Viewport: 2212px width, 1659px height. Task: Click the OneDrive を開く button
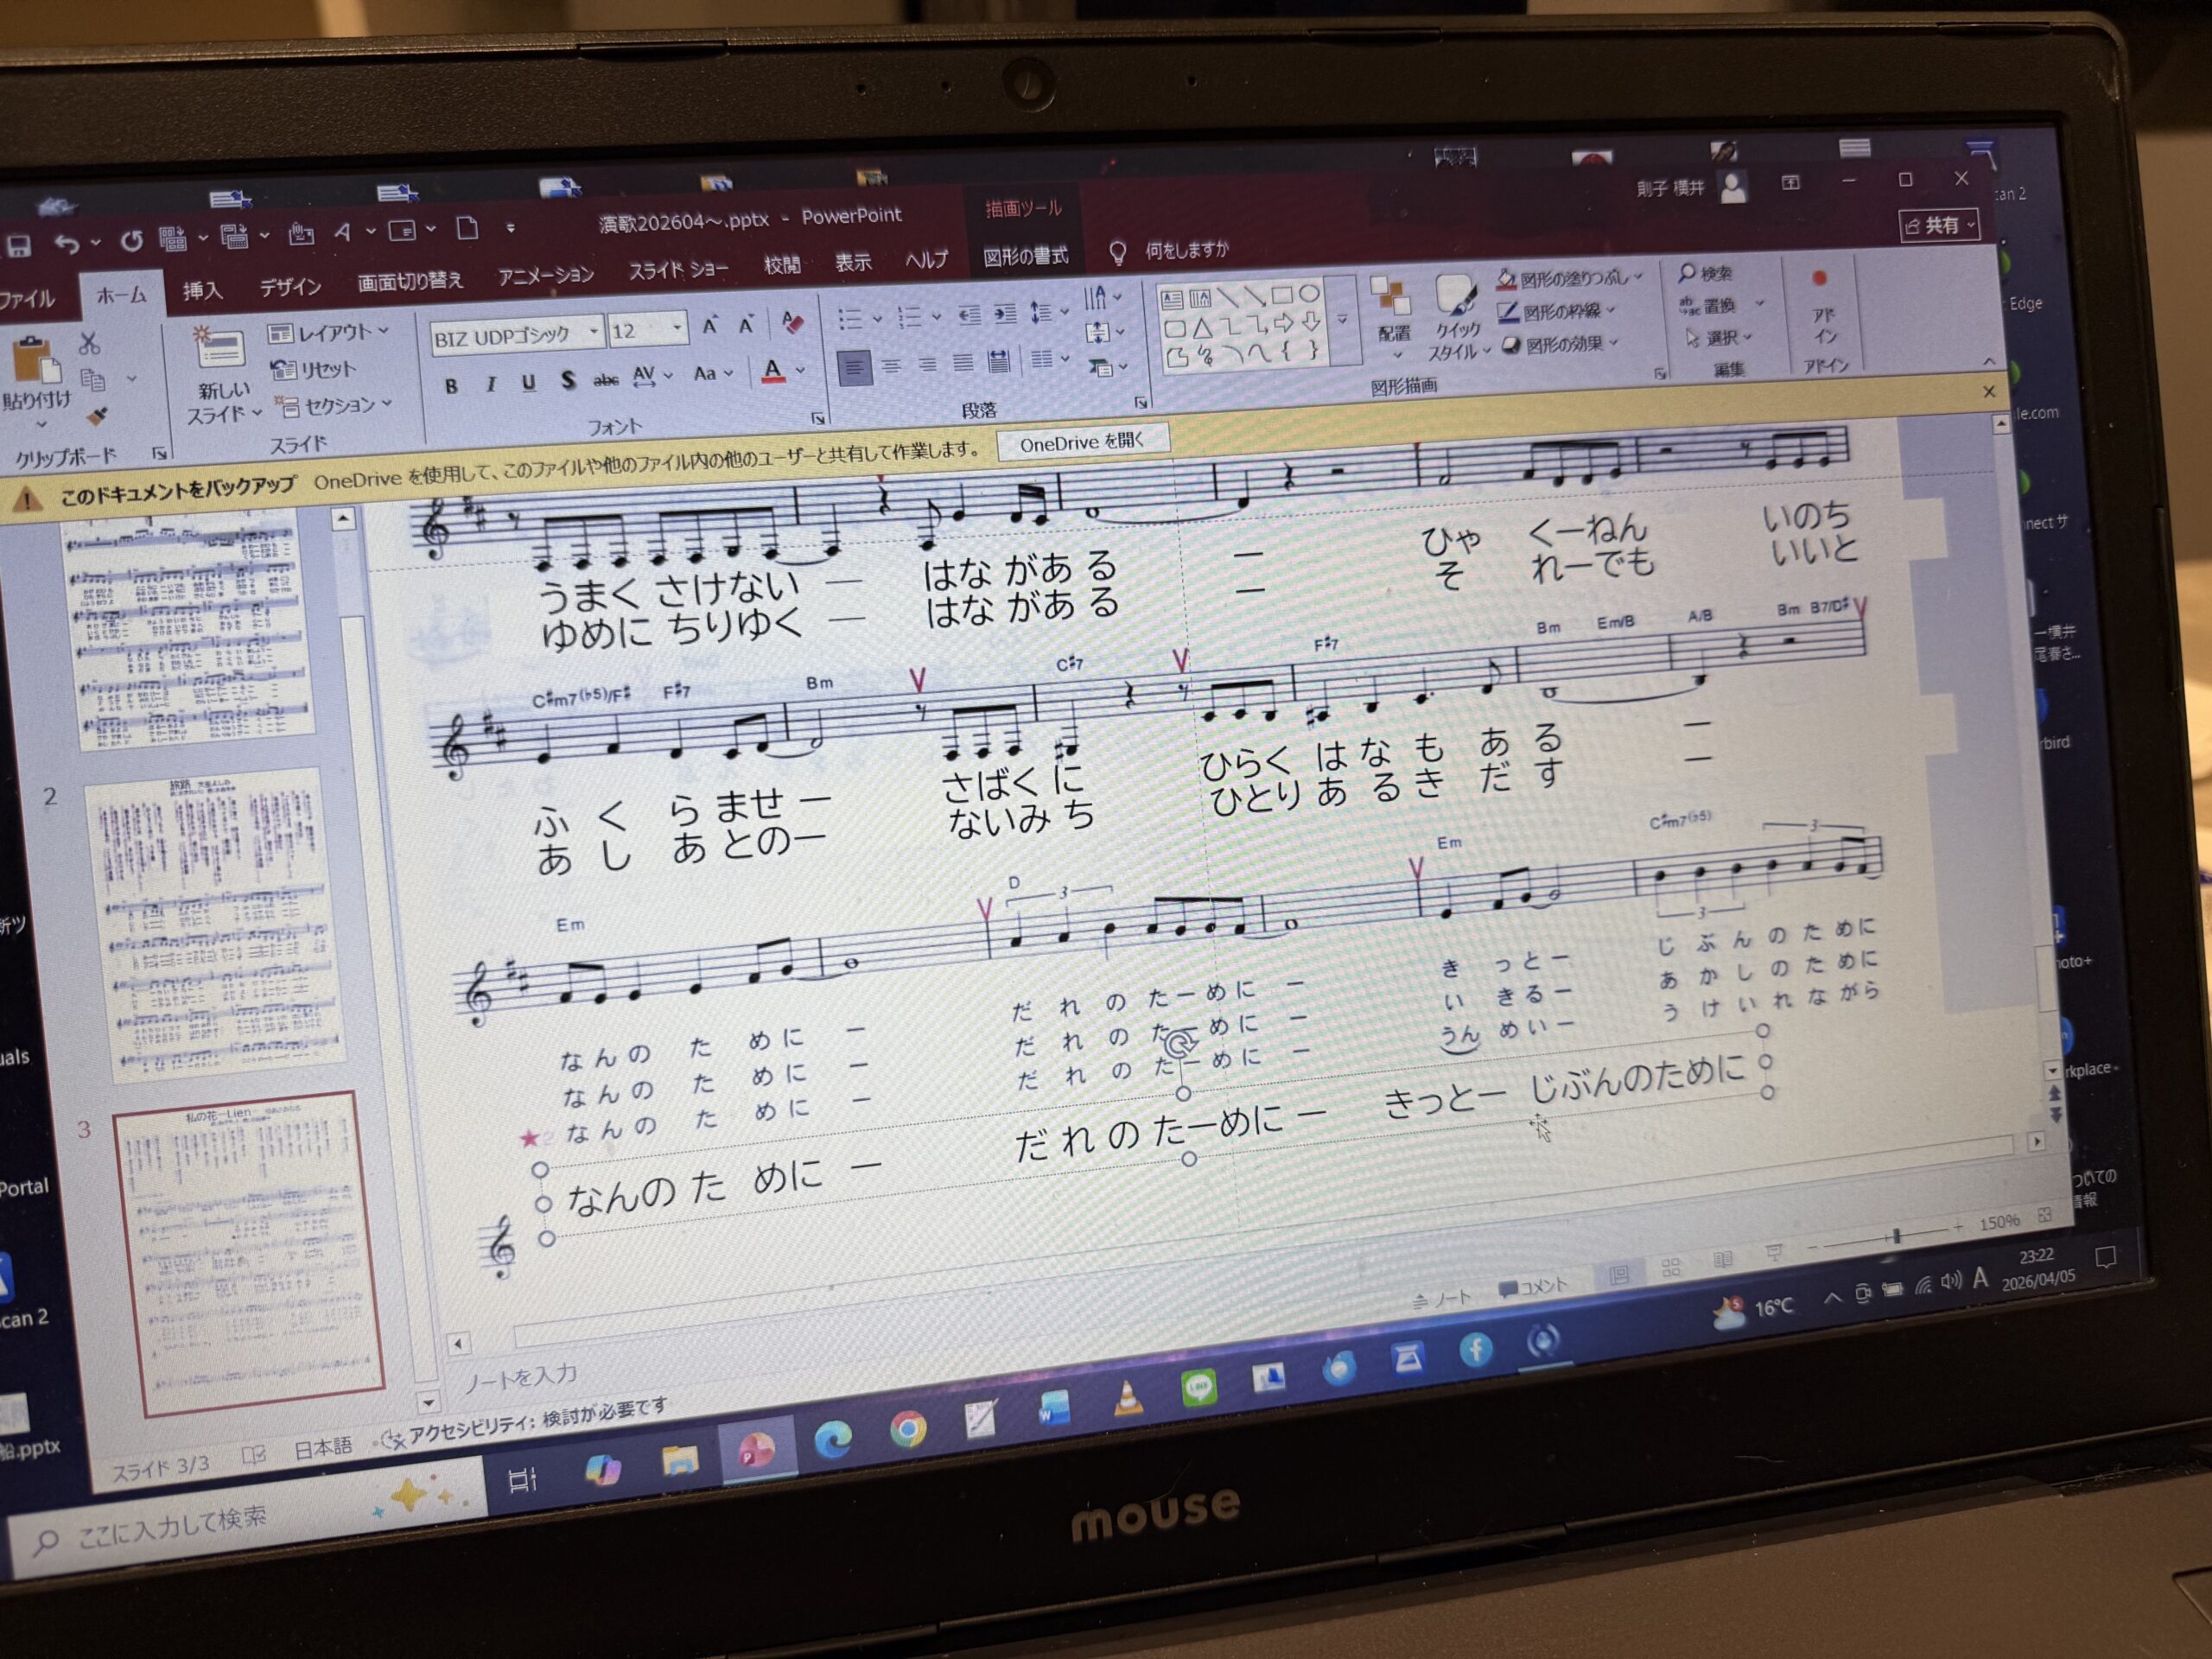tap(1081, 442)
